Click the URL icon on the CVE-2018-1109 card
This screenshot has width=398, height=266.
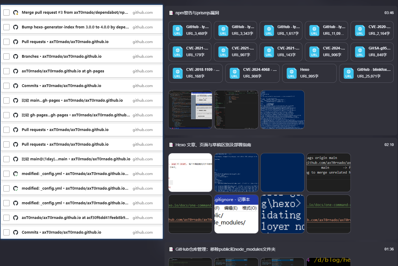coord(178,73)
